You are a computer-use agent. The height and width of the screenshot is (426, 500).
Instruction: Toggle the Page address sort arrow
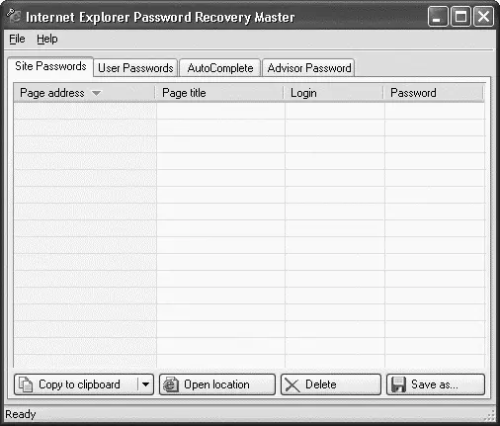96,93
